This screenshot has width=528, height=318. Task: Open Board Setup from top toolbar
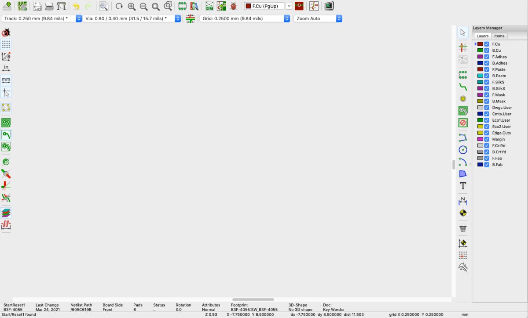22,6
